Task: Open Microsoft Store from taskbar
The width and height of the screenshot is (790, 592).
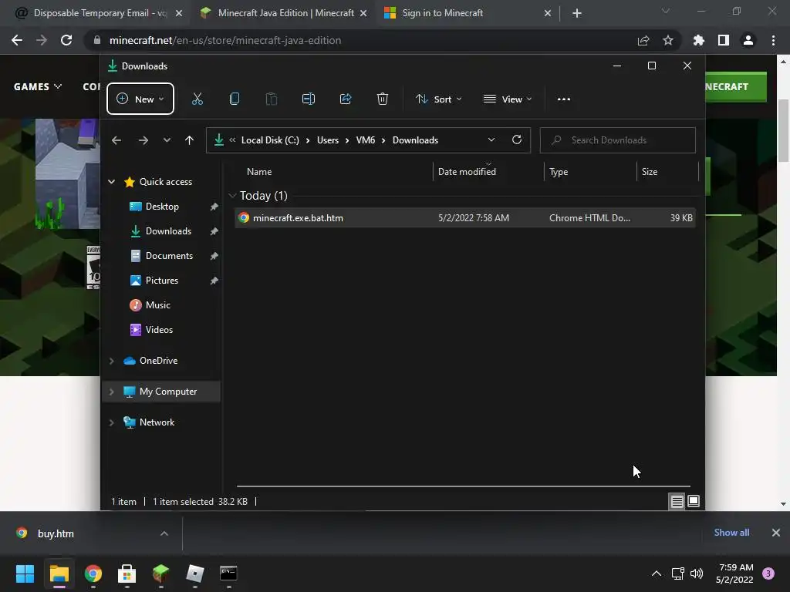Action: tap(127, 573)
